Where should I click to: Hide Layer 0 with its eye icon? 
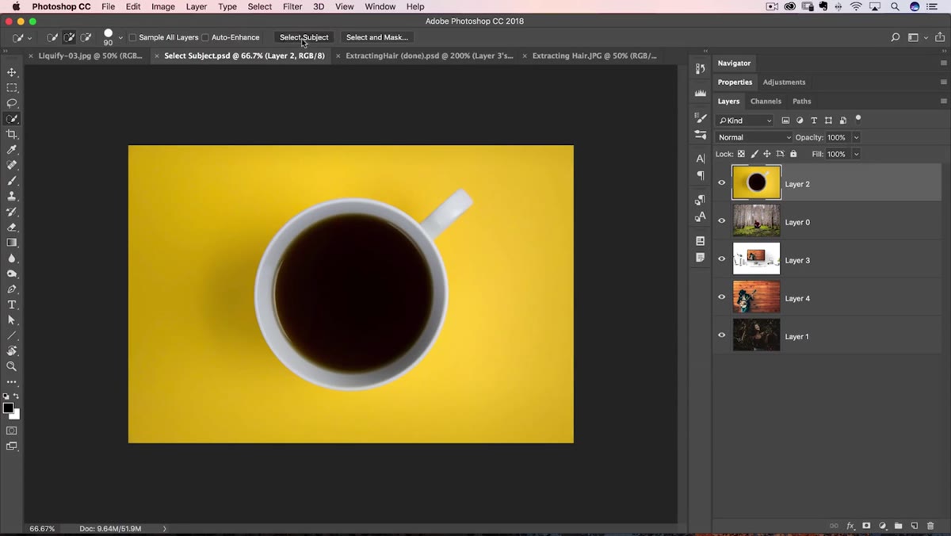pyautogui.click(x=722, y=221)
